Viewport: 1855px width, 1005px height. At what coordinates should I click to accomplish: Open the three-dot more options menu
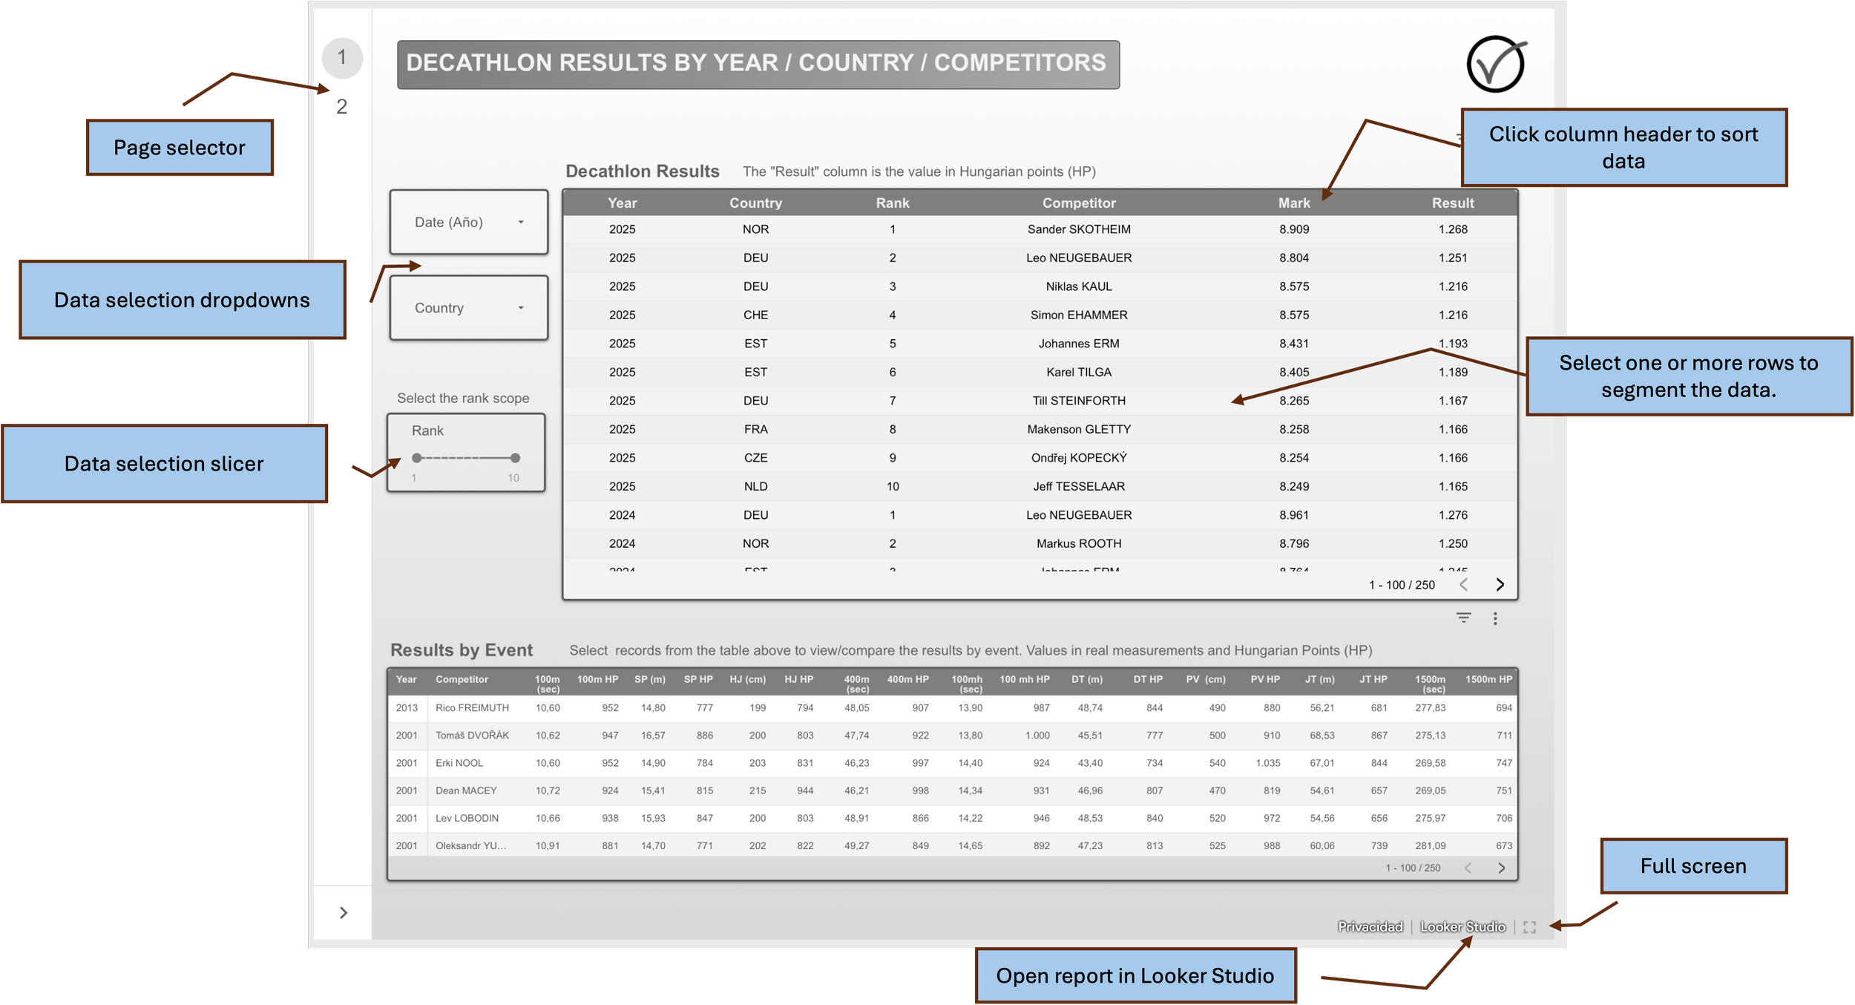[1495, 618]
